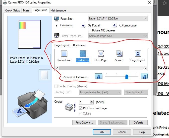Click the portrait orientation letter A icon
The width and height of the screenshot is (169, 138).
click(x=83, y=25)
